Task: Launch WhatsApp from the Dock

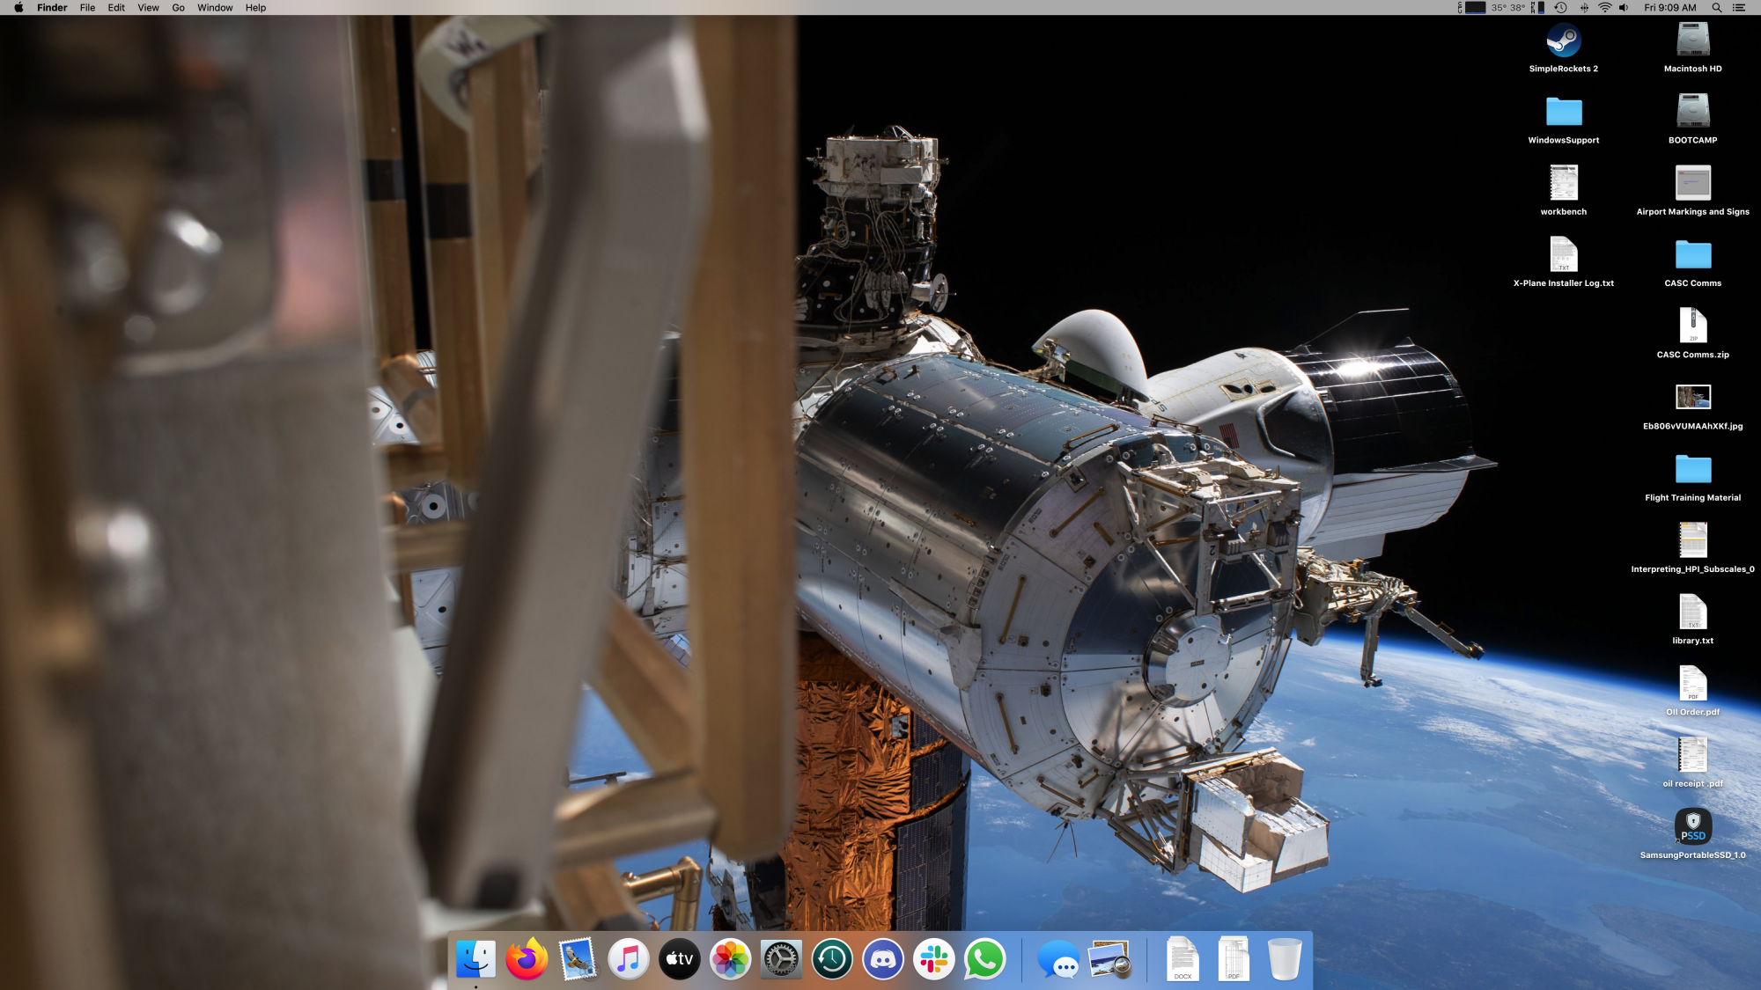Action: point(984,959)
